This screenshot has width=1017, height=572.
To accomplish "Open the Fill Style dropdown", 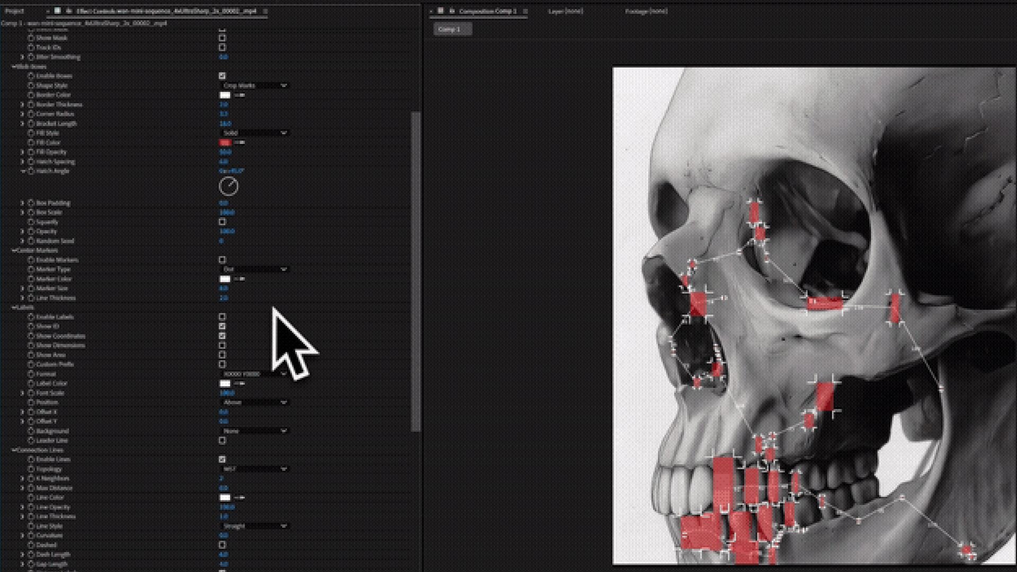I will tap(254, 133).
